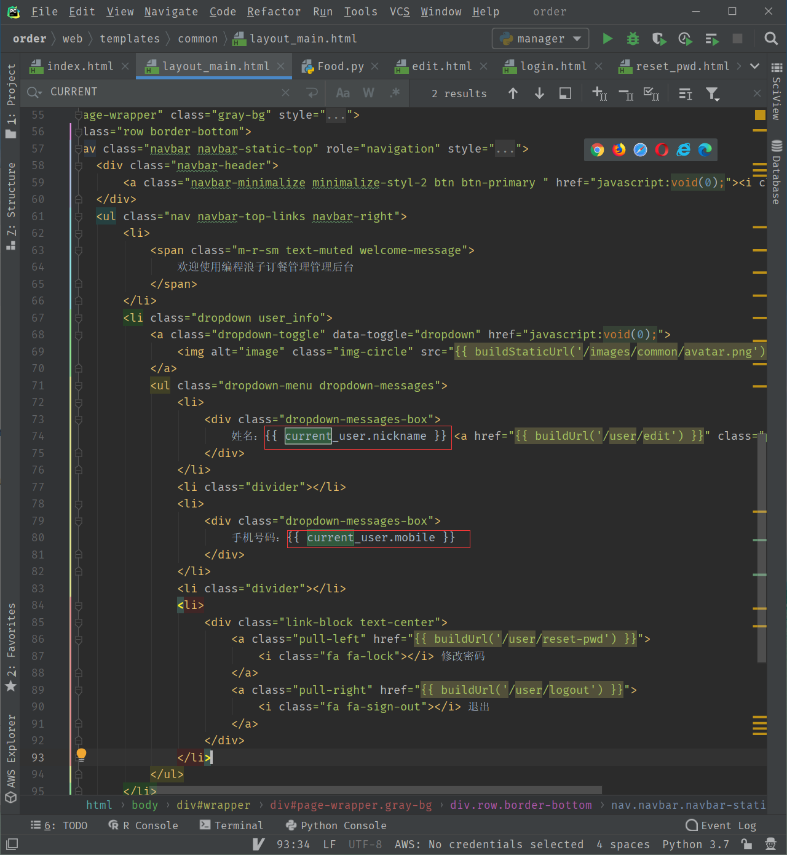Open page in Internet Explorer icon

pos(683,150)
